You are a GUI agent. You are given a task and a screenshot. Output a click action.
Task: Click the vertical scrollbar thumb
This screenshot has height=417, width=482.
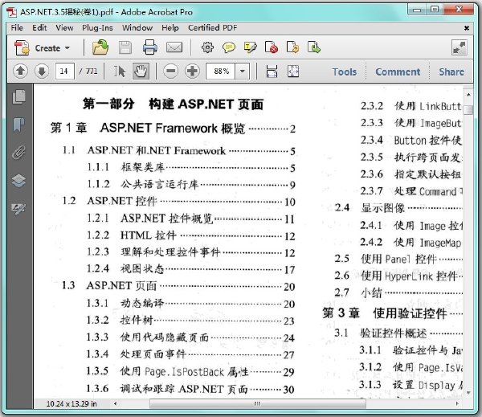point(468,110)
